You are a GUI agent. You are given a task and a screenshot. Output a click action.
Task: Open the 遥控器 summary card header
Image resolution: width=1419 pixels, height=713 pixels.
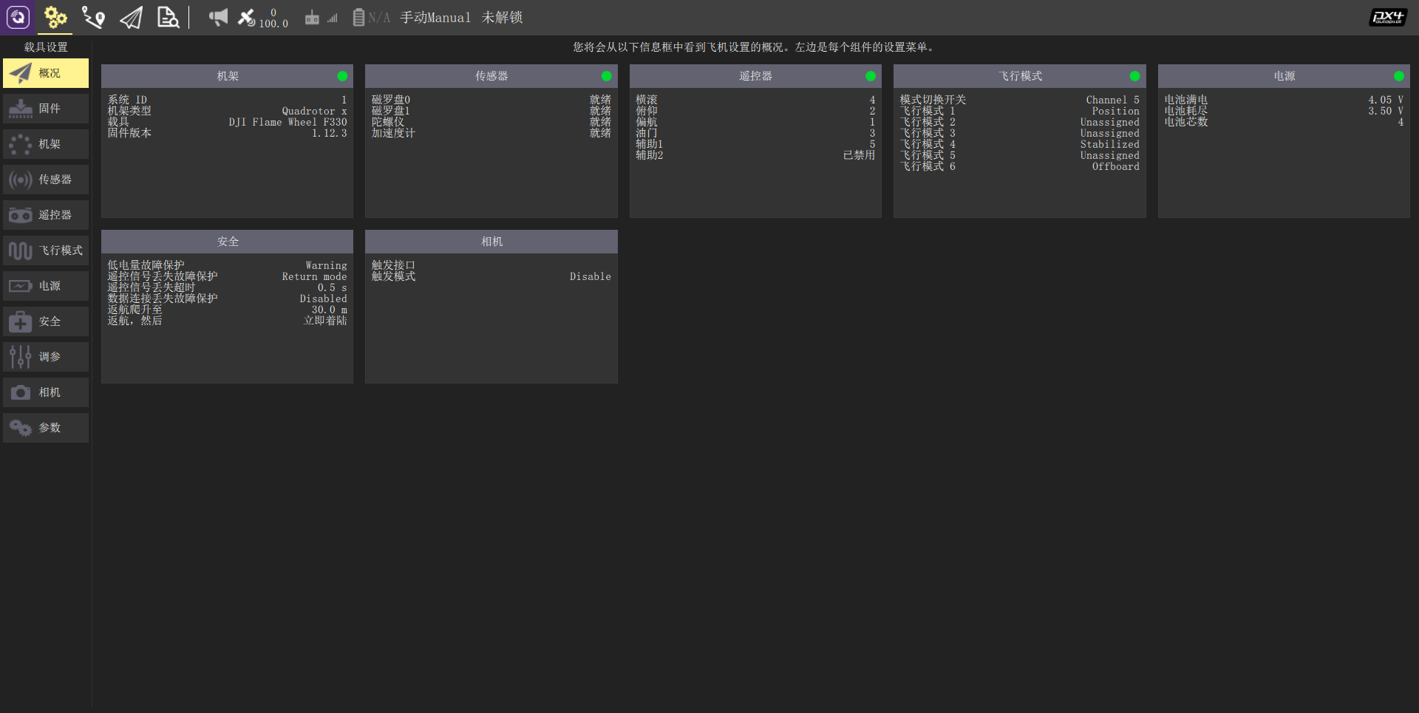pyautogui.click(x=755, y=76)
